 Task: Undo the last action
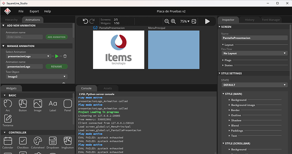(85, 21)
